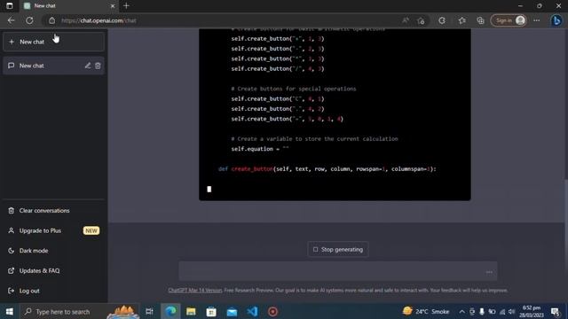
Task: Open the Windows Start menu
Action: (x=10, y=311)
